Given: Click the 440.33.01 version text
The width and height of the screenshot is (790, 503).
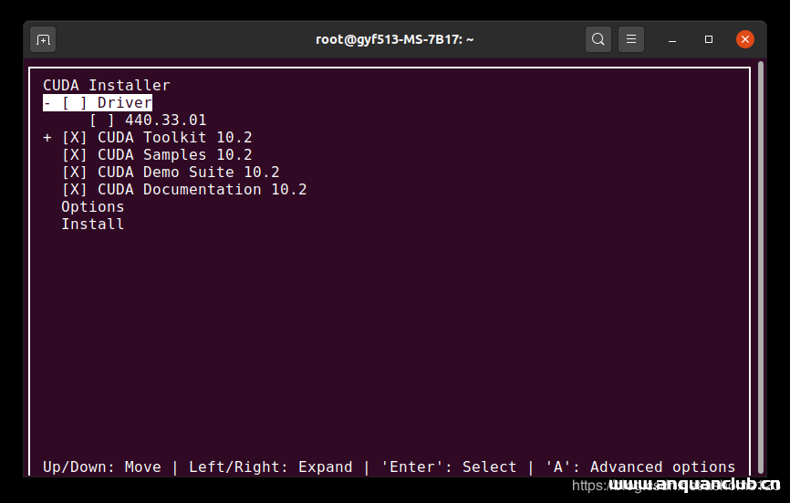Looking at the screenshot, I should [x=166, y=121].
